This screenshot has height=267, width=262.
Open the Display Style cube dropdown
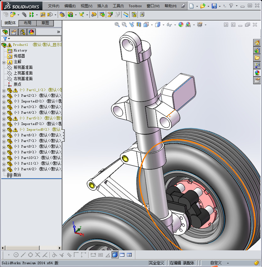[163, 25]
